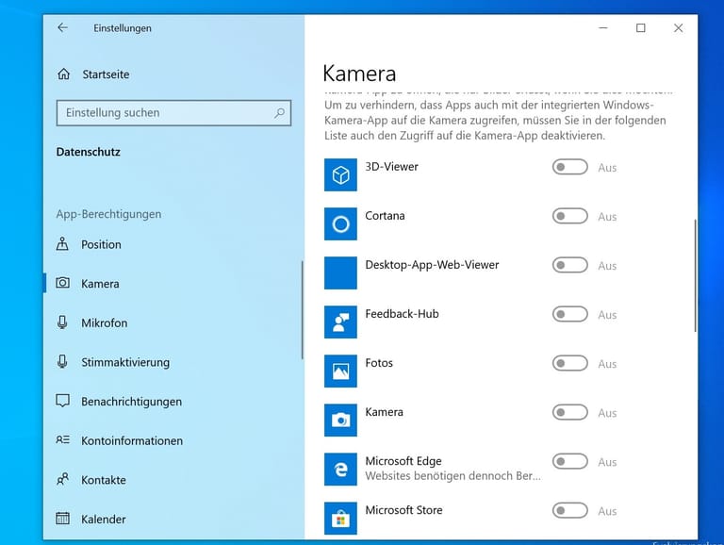Click the search magnifier icon
Viewport: 724px width, 545px height.
pyautogui.click(x=279, y=113)
